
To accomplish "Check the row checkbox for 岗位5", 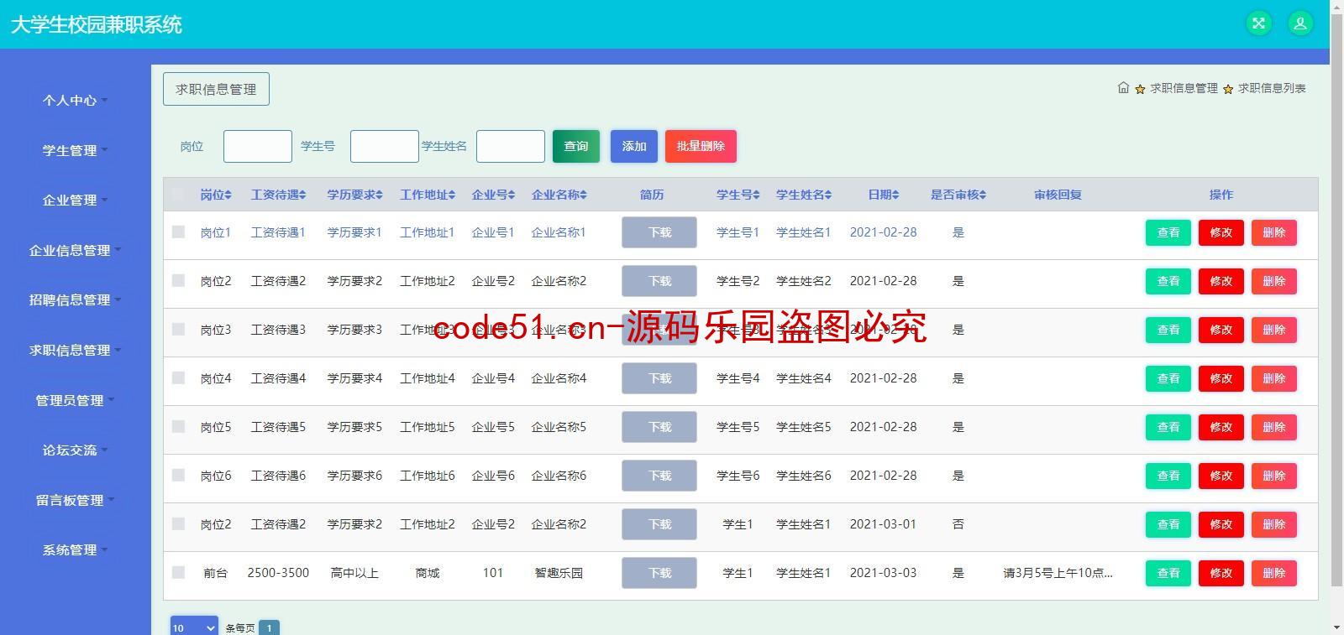I will pos(178,426).
